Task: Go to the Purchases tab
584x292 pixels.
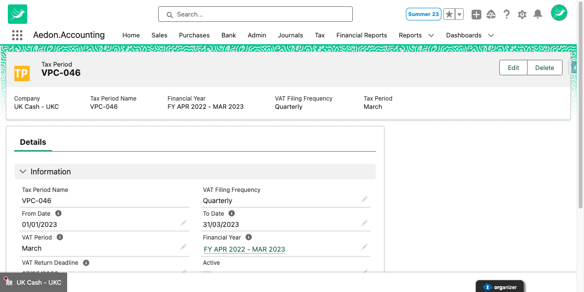Action: (194, 35)
